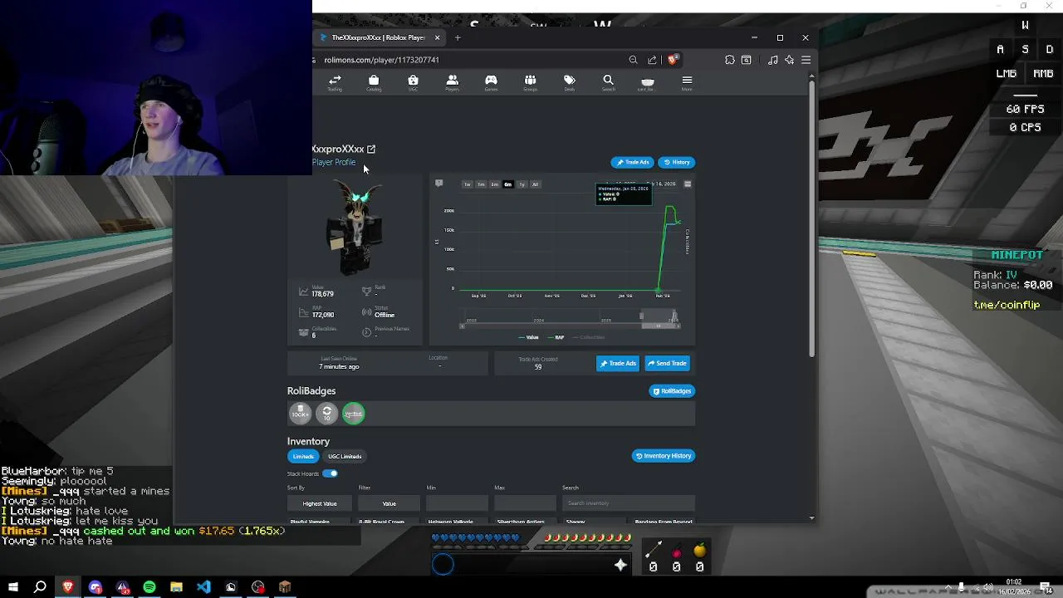This screenshot has width=1063, height=598.
Task: Click the green Verified badge
Action: point(354,413)
